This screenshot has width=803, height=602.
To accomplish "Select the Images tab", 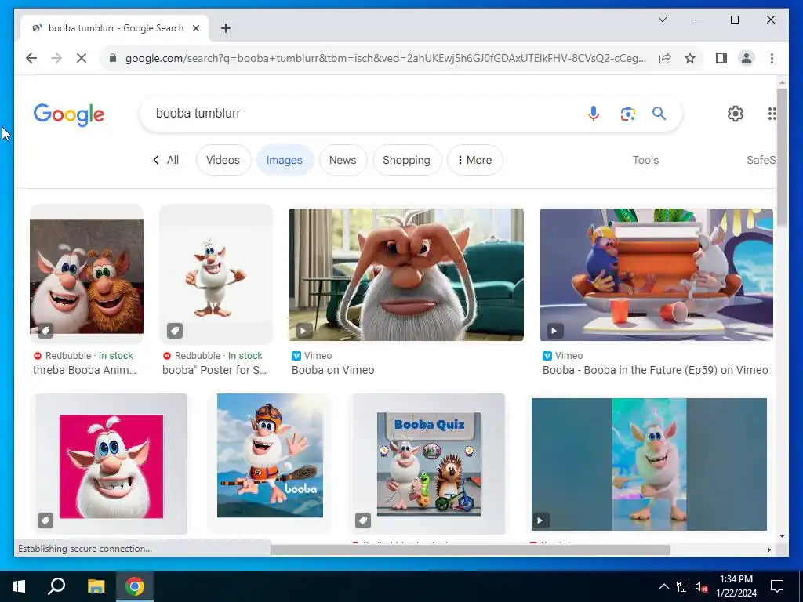I will point(284,160).
